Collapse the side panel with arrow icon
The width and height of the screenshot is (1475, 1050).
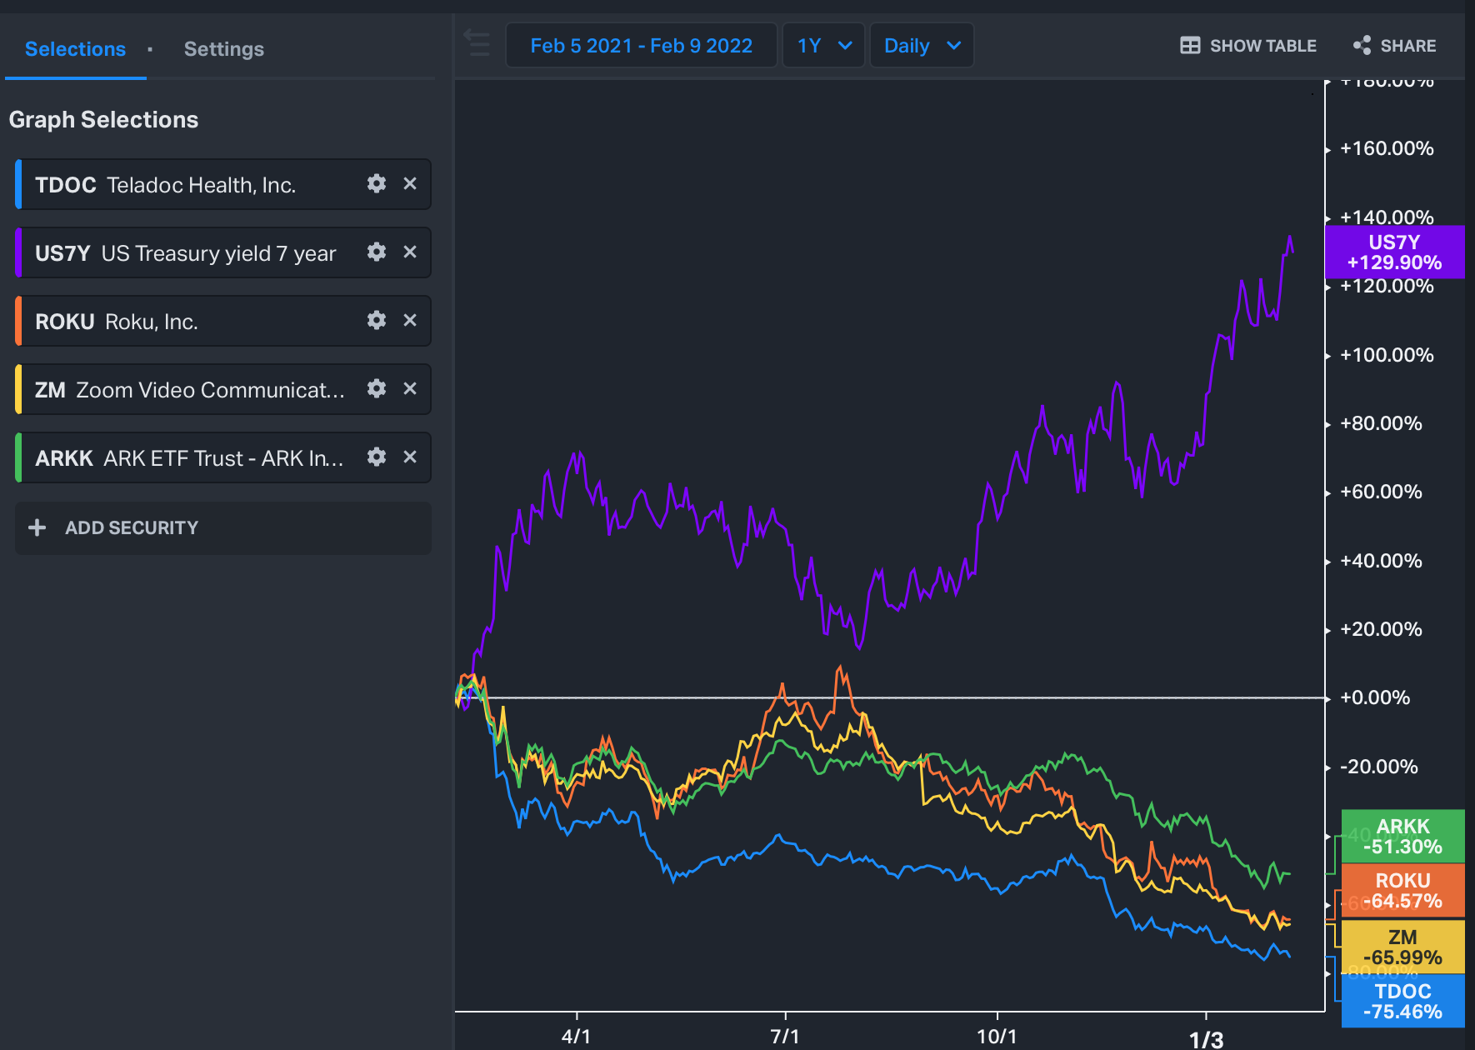pos(477,44)
